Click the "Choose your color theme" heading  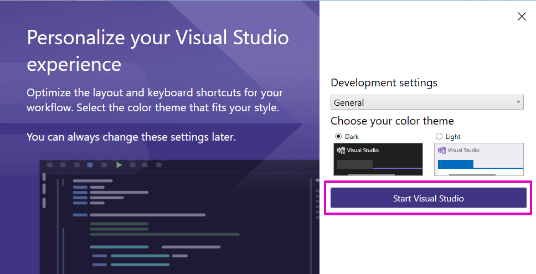(x=392, y=121)
